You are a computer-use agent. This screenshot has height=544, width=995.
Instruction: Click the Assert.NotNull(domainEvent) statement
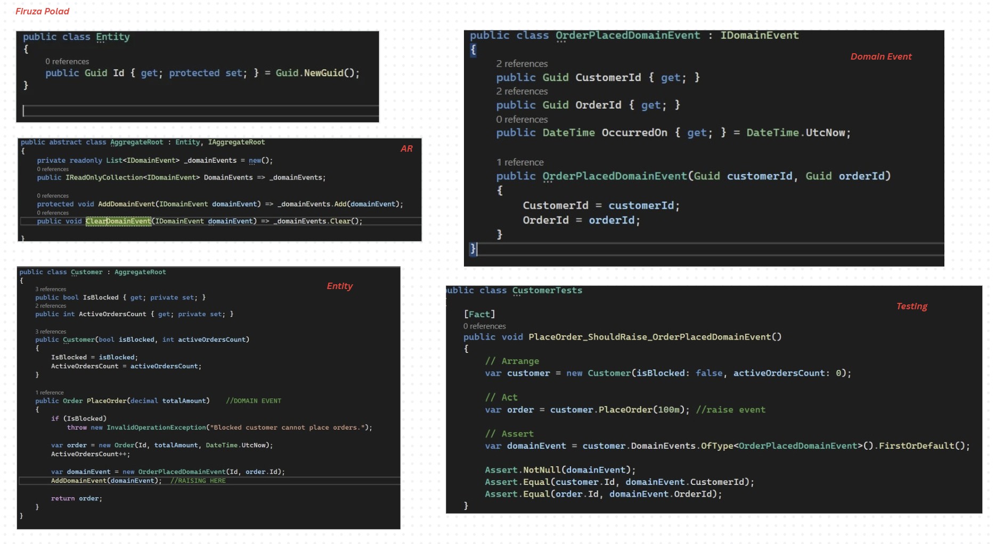pos(560,470)
